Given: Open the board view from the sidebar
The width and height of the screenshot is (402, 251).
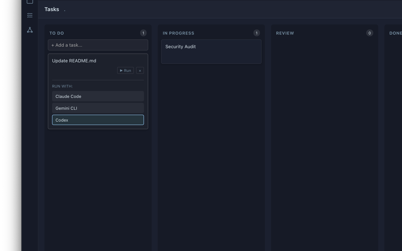Looking at the screenshot, I should point(30,2).
